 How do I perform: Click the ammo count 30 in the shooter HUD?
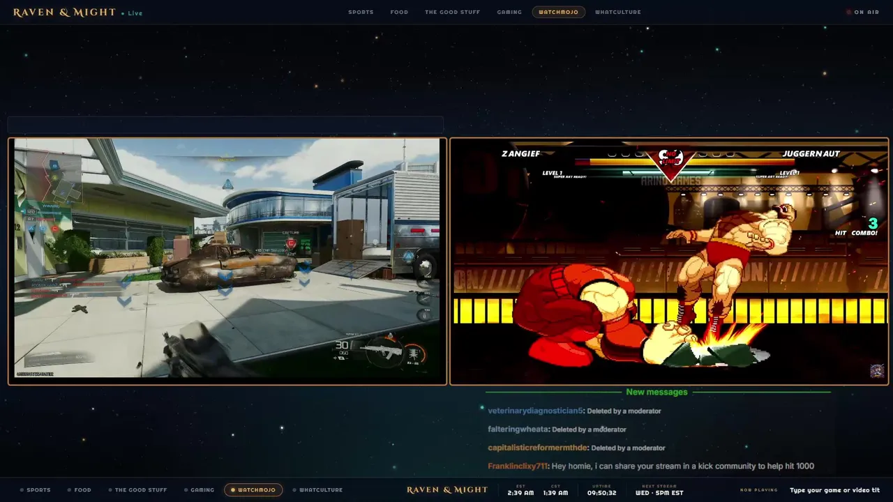[342, 344]
